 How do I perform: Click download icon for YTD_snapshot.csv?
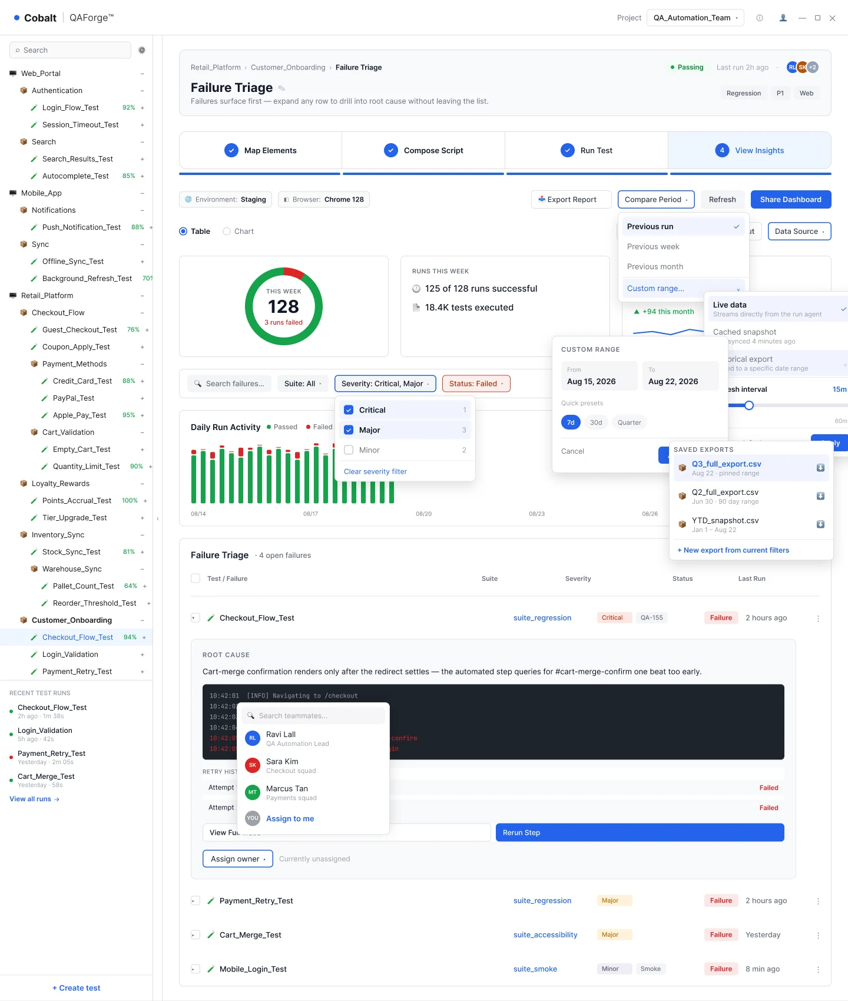point(820,524)
